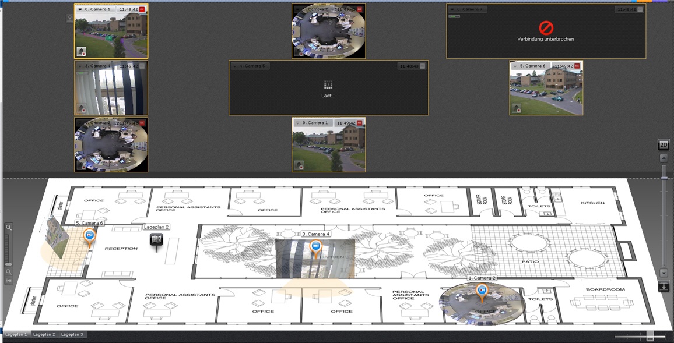Image resolution: width=674 pixels, height=343 pixels.
Task: Switch to the Lageplan 3 tab
Action: [x=72, y=334]
